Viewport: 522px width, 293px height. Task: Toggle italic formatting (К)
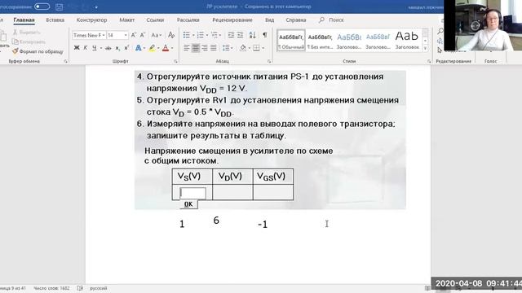click(85, 48)
